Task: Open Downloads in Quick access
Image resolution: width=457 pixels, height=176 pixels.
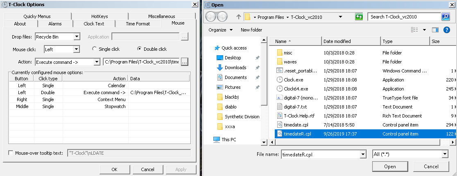Action: click(235, 68)
